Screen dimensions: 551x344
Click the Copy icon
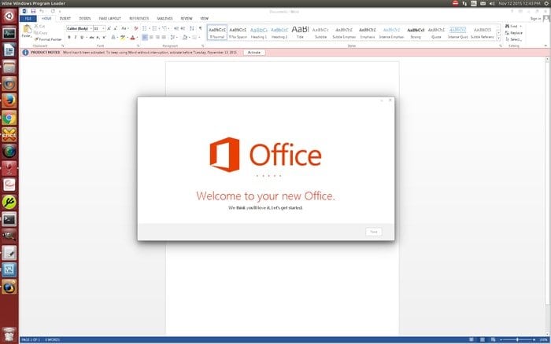[36, 33]
